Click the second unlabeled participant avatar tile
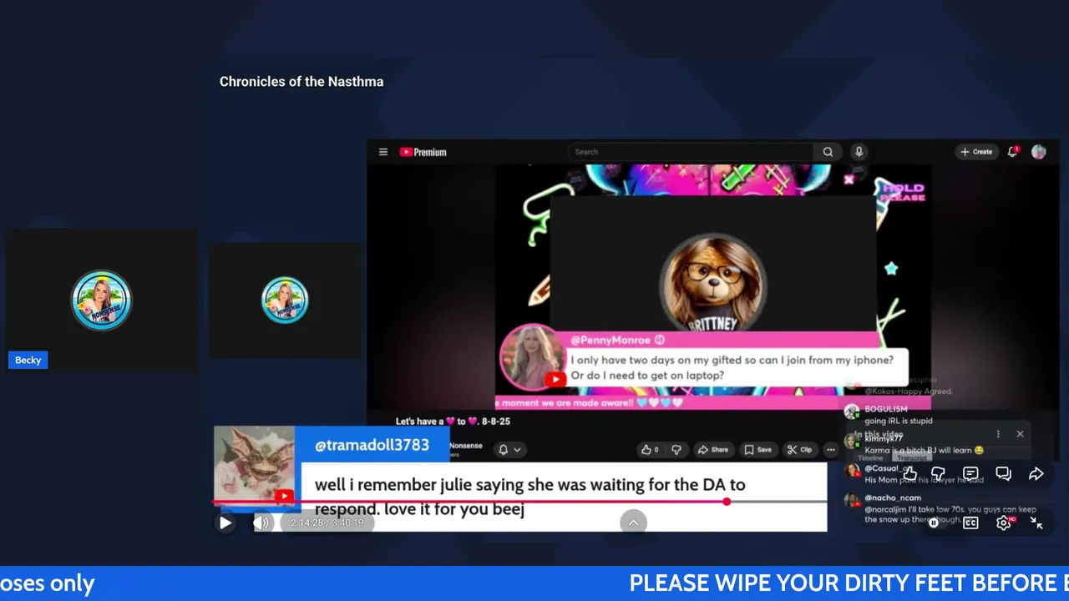 285,300
